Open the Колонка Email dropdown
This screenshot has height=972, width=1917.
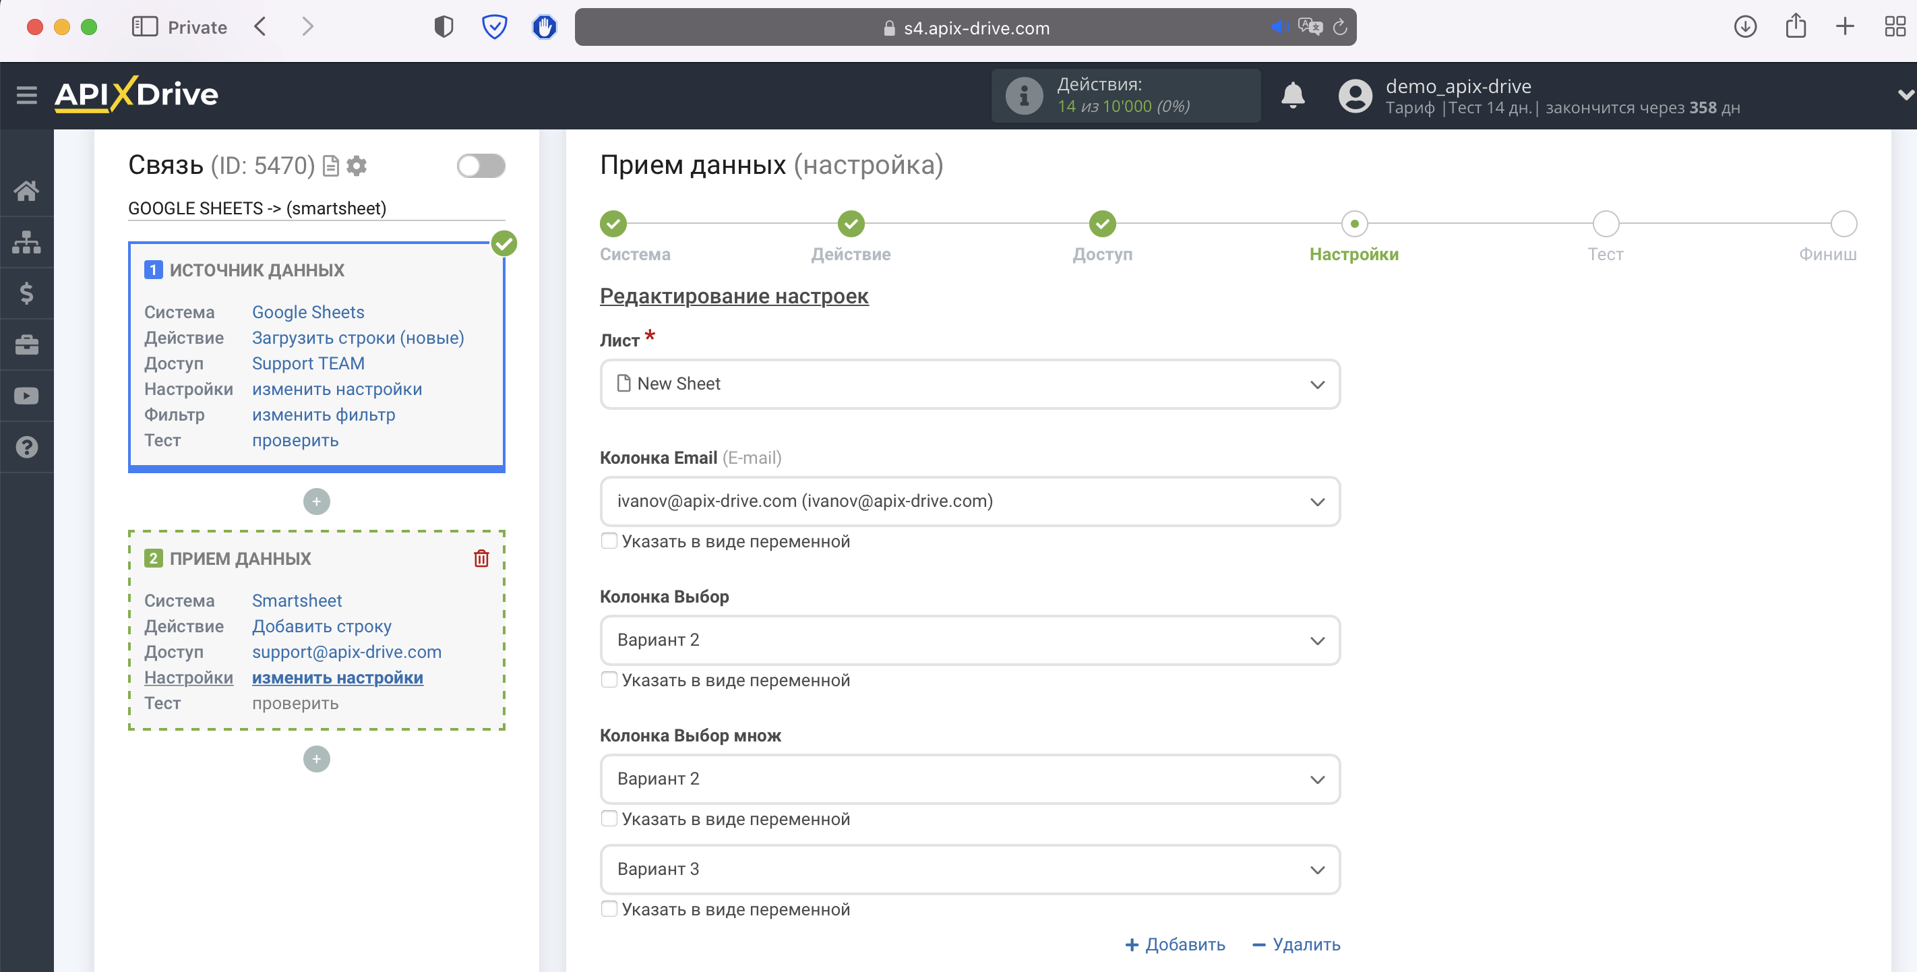pos(970,501)
